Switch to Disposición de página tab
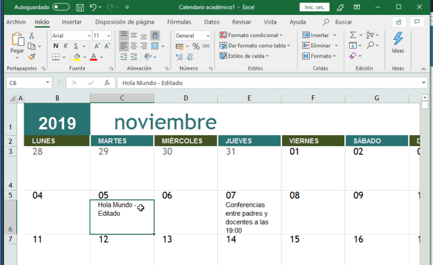 124,22
